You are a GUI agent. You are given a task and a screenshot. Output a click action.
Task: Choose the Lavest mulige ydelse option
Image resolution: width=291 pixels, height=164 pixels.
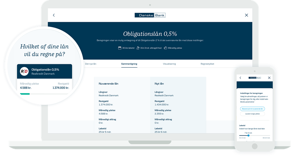pos(252,114)
